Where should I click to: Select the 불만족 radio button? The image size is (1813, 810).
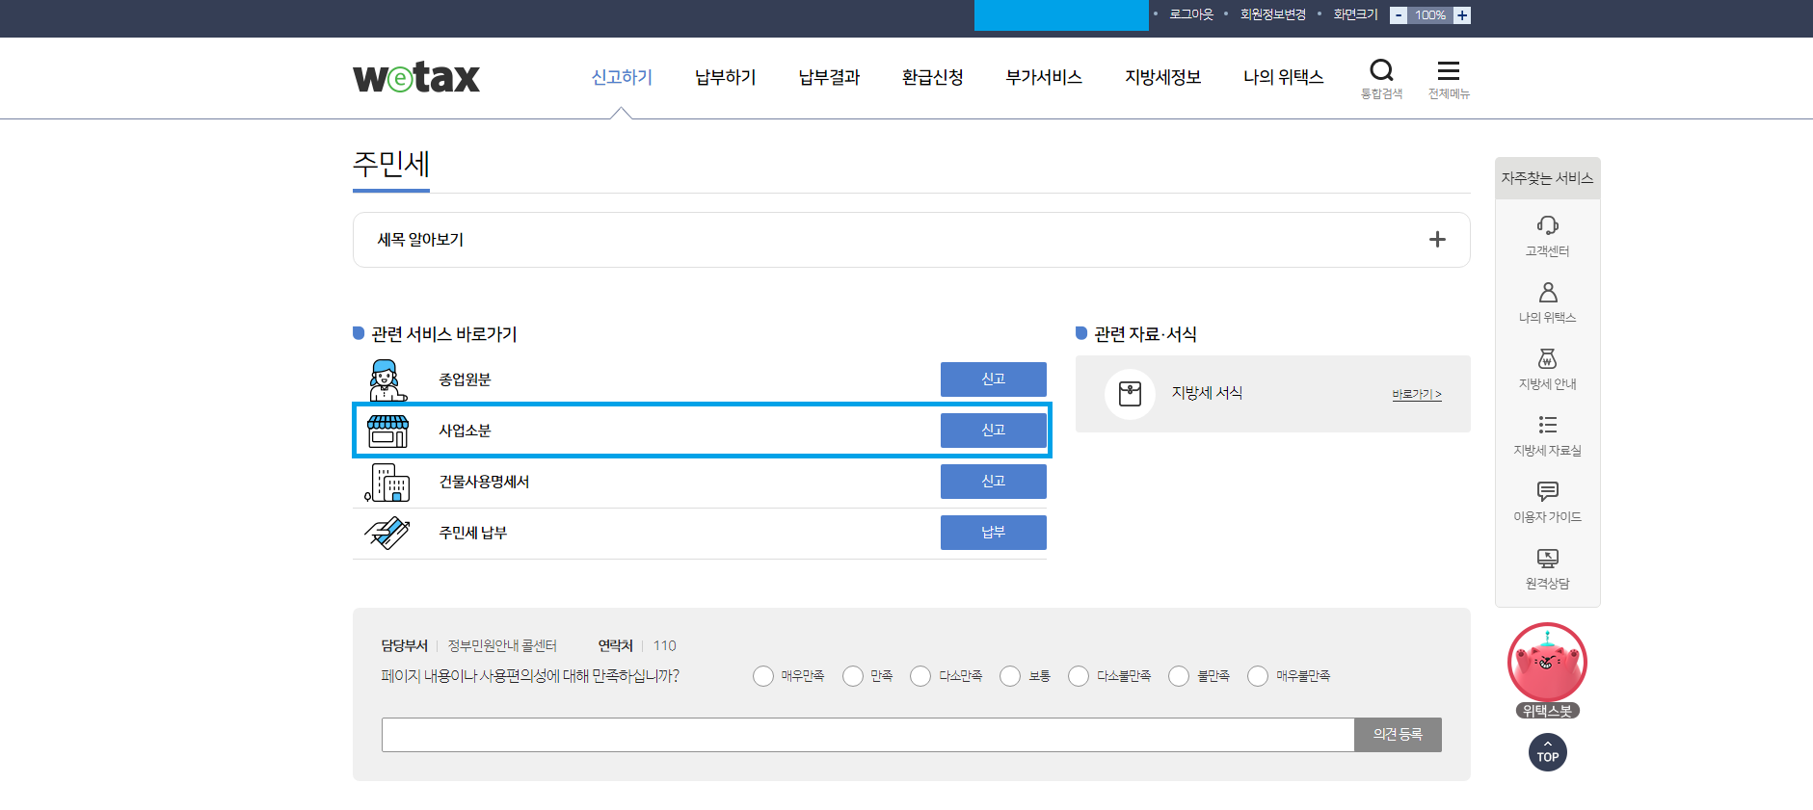click(x=1179, y=676)
